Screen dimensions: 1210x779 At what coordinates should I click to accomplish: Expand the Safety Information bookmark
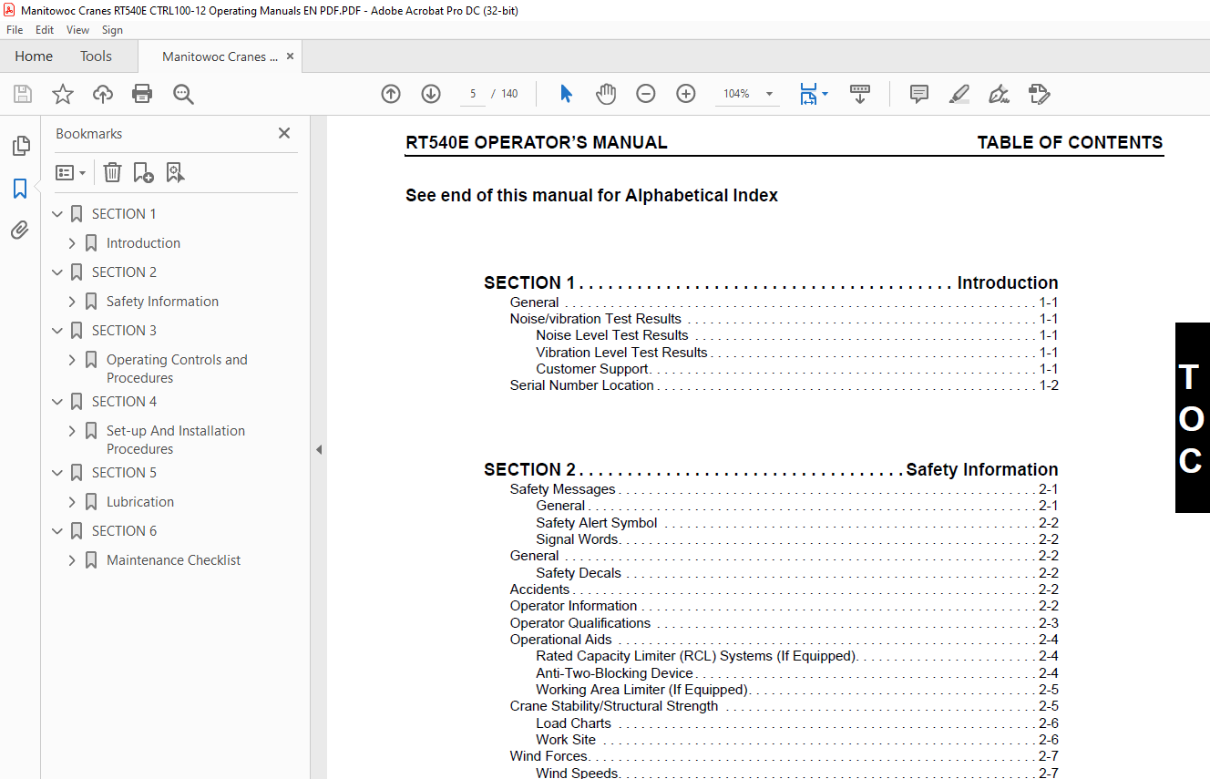(x=72, y=302)
